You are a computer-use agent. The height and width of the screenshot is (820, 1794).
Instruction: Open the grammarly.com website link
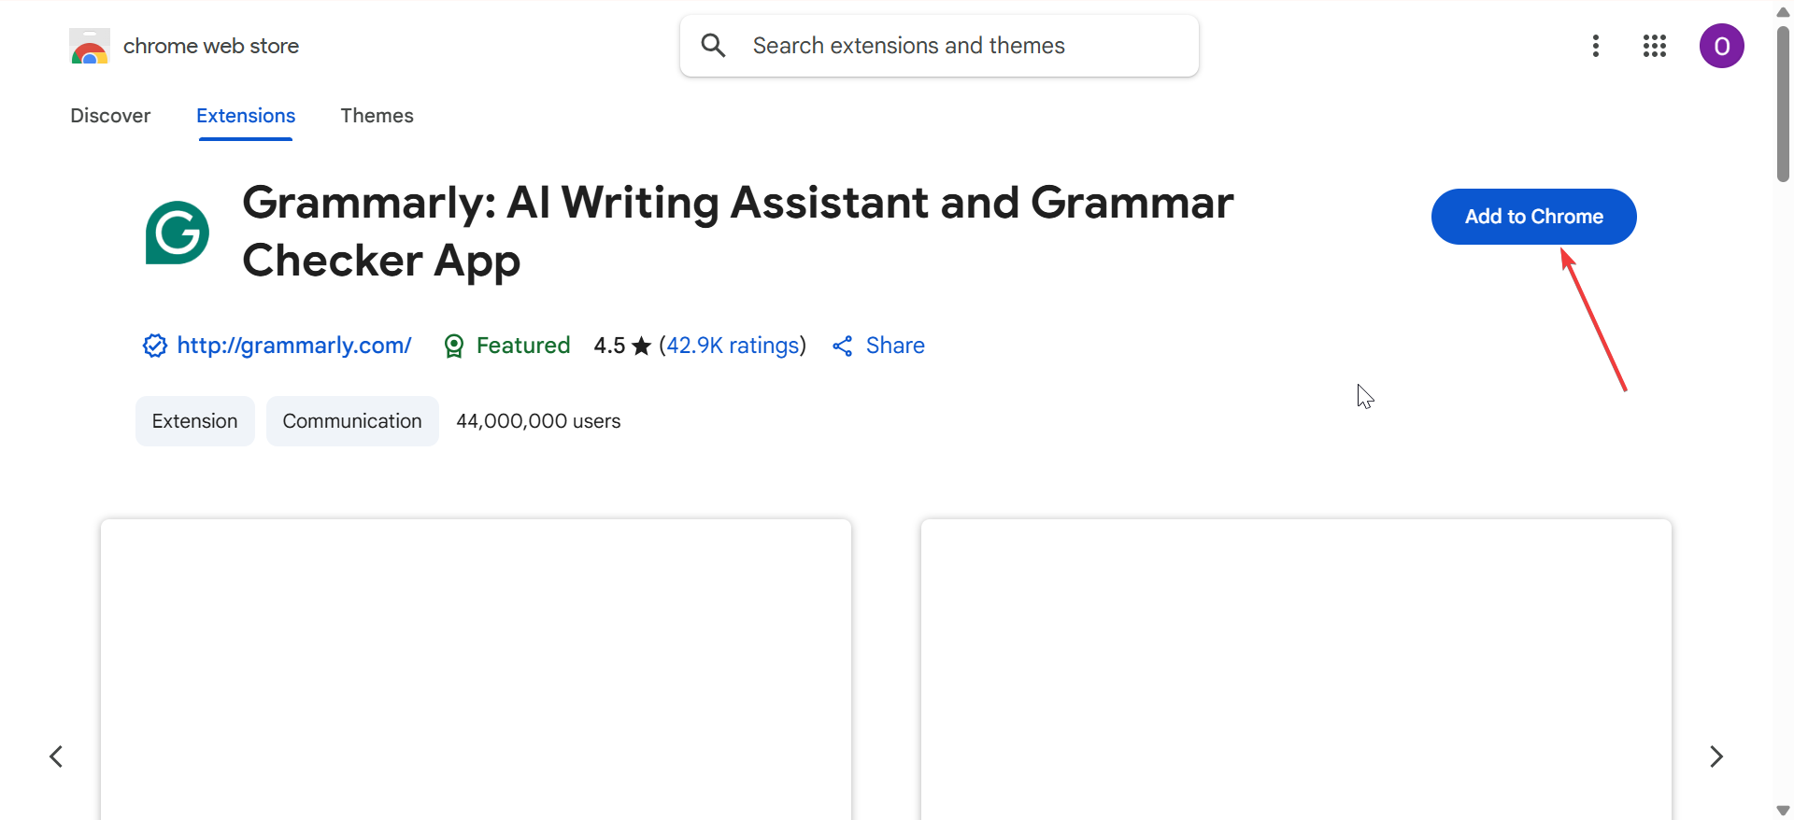(x=294, y=346)
